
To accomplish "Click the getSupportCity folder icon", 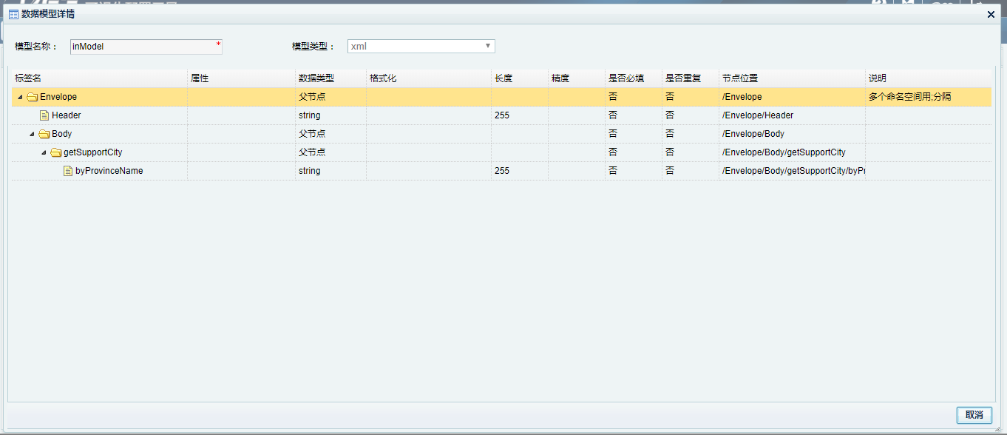I will point(56,152).
